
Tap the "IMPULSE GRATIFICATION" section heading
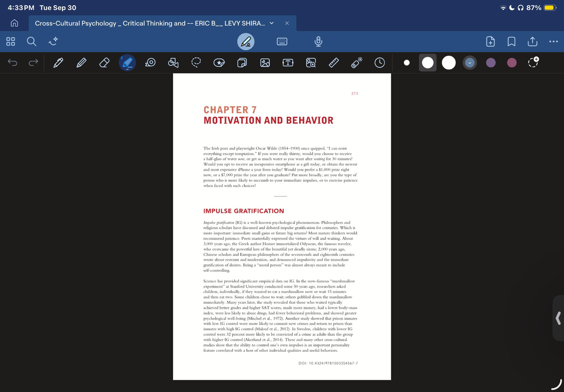[x=243, y=211]
